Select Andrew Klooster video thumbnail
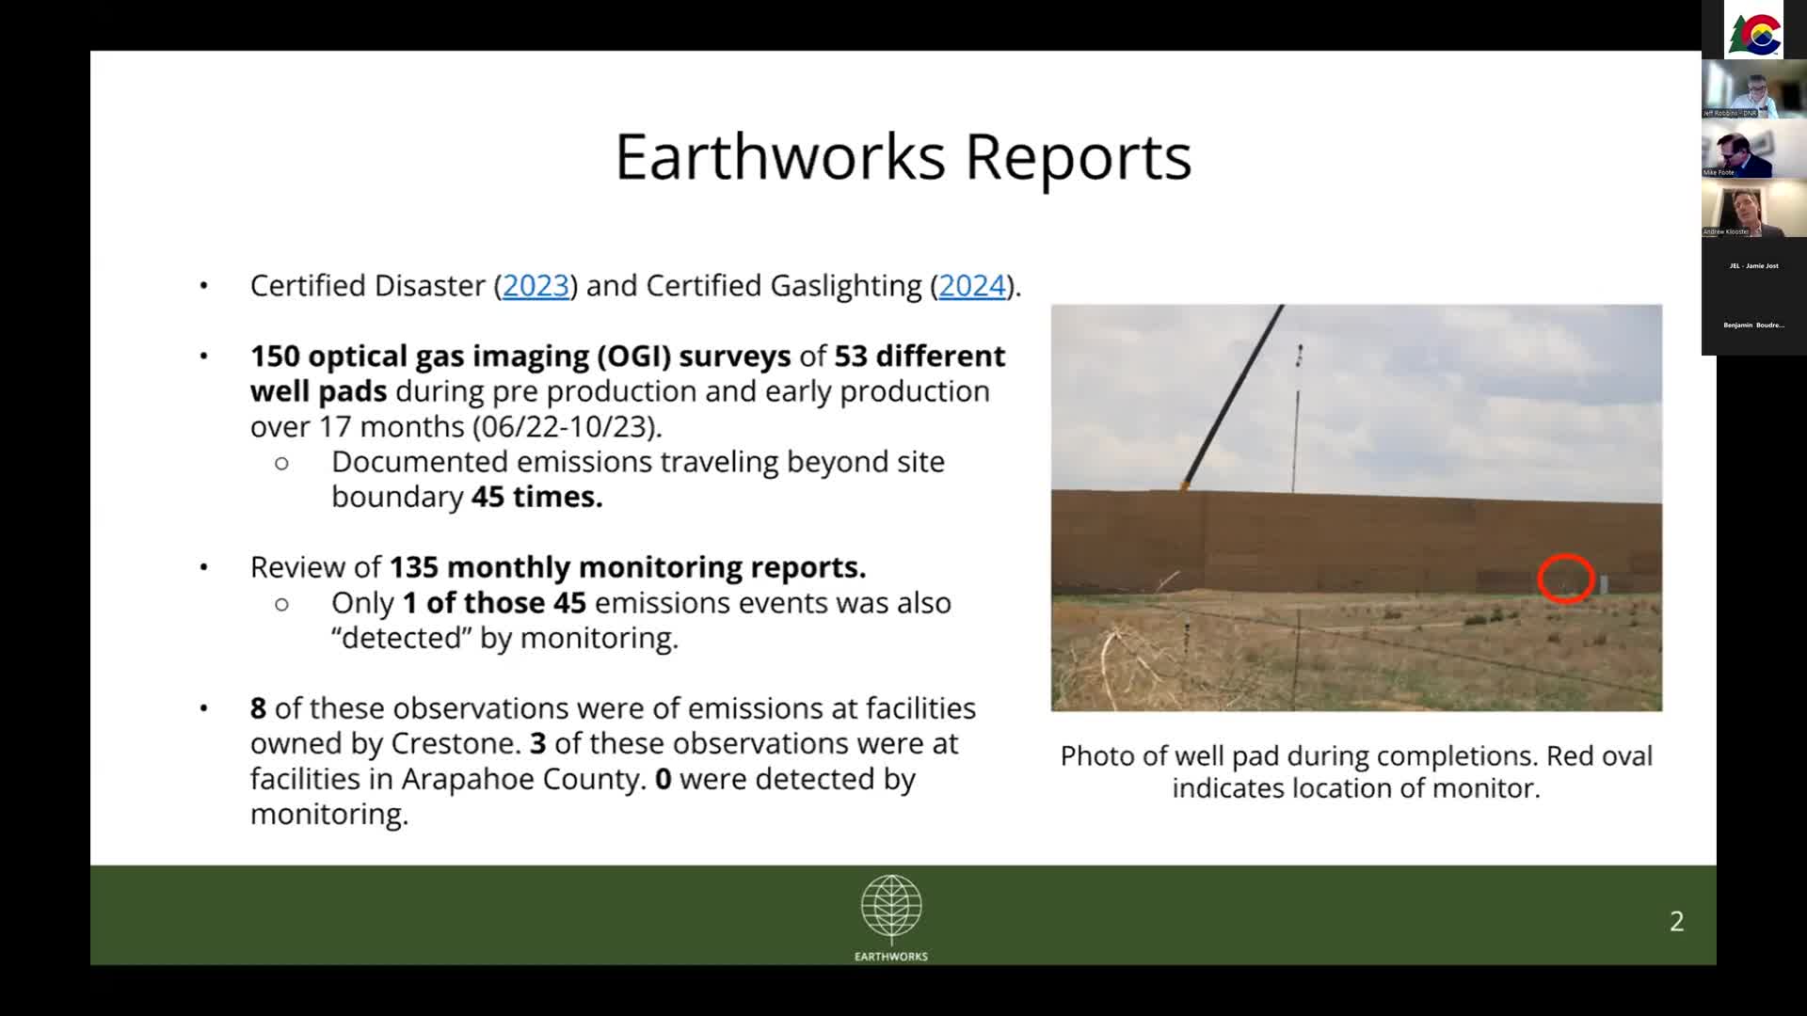1807x1016 pixels. click(1753, 209)
